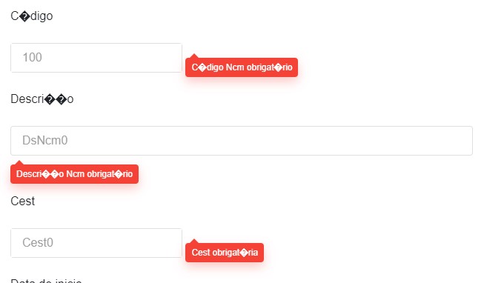This screenshot has height=283, width=484.
Task: Click the arrow pointer of Descrição error tooltip
Action: [19, 163]
